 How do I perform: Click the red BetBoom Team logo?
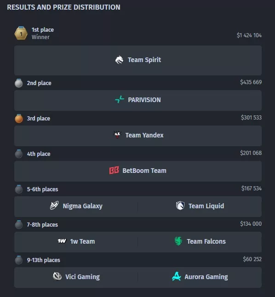tap(114, 170)
